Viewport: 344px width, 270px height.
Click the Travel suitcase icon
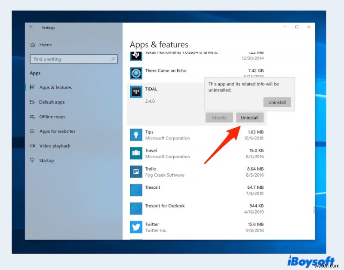click(136, 153)
